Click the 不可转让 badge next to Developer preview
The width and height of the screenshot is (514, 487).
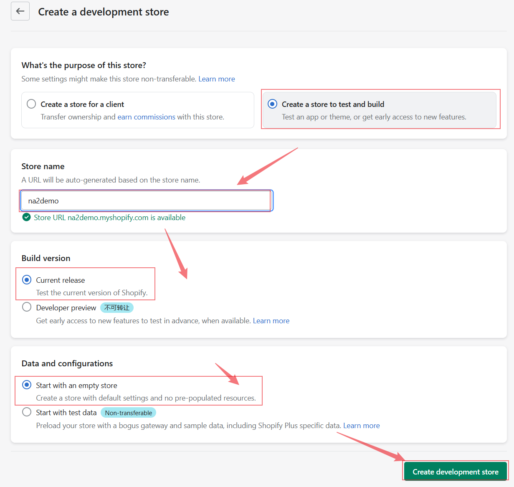tap(117, 308)
